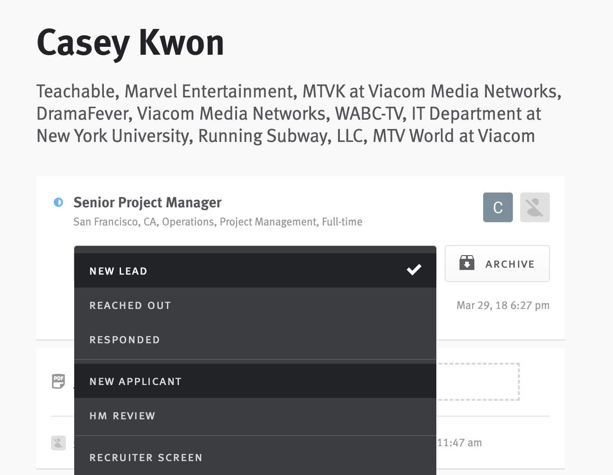Open the C owner avatar
Screen dimensions: 613x475
coord(498,207)
